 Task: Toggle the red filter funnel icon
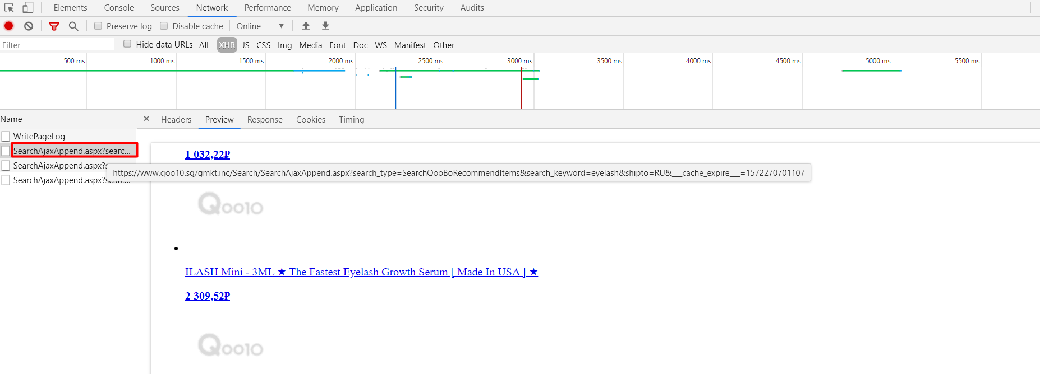point(54,26)
